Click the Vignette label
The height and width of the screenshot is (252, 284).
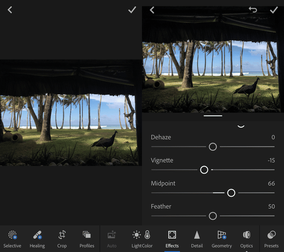click(x=162, y=160)
